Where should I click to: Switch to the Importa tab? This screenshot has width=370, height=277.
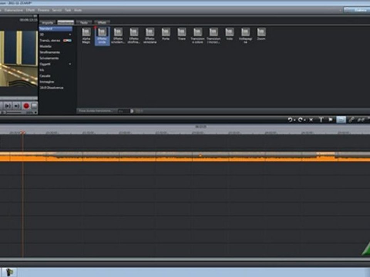48,22
